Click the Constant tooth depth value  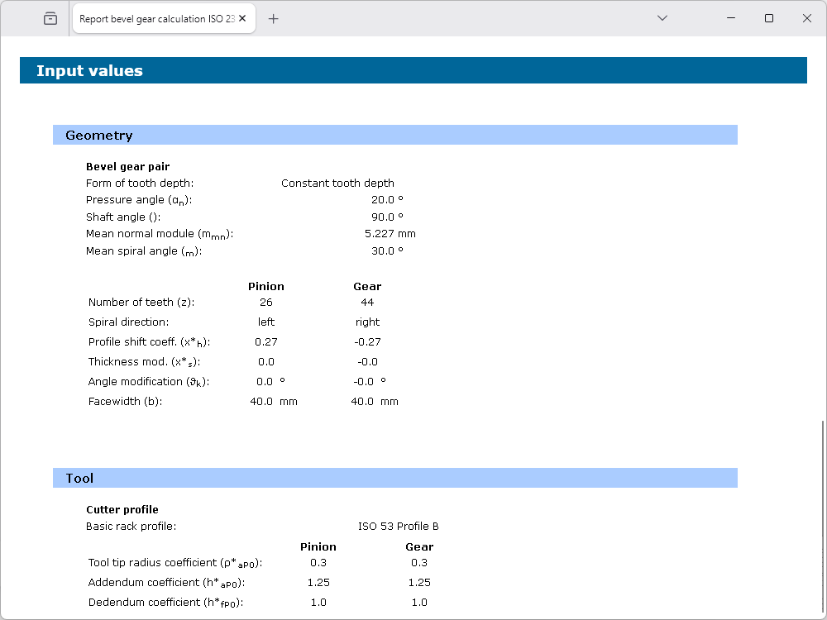click(337, 184)
